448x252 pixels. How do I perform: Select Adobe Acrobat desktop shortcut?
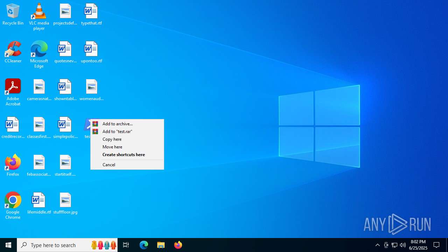tap(13, 92)
